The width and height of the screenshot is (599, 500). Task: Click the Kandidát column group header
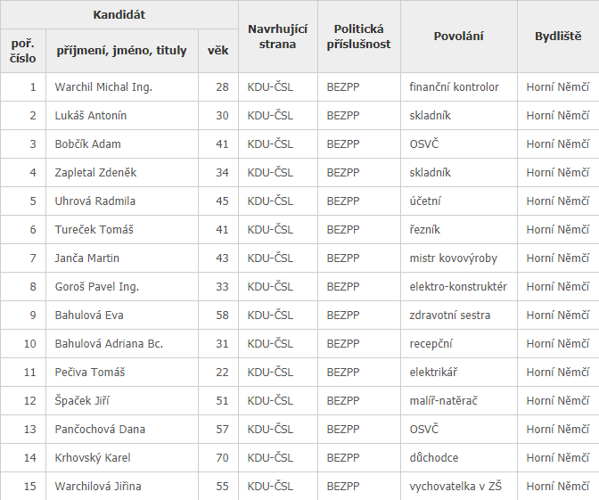119,15
